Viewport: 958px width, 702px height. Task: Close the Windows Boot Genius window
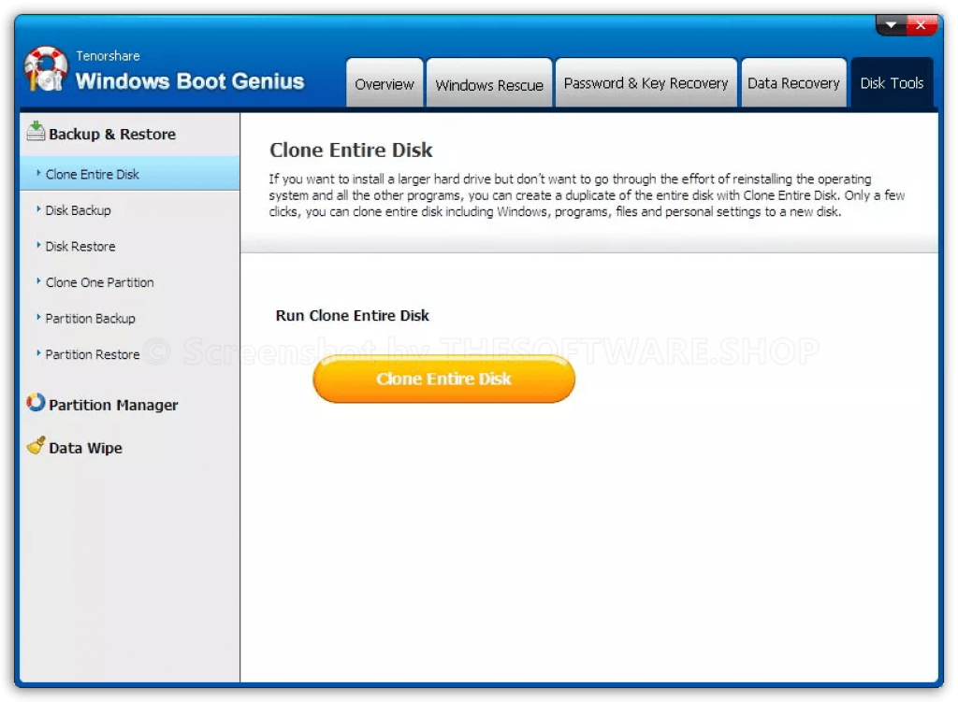(921, 25)
